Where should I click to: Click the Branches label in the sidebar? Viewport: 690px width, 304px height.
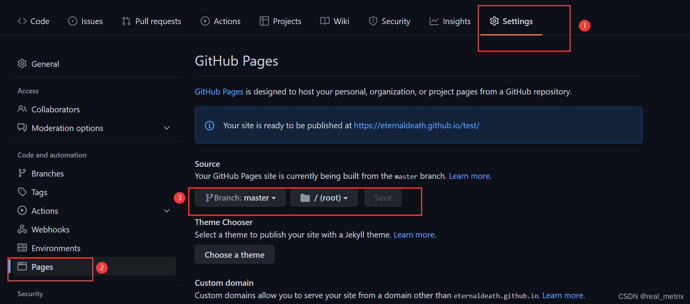47,173
